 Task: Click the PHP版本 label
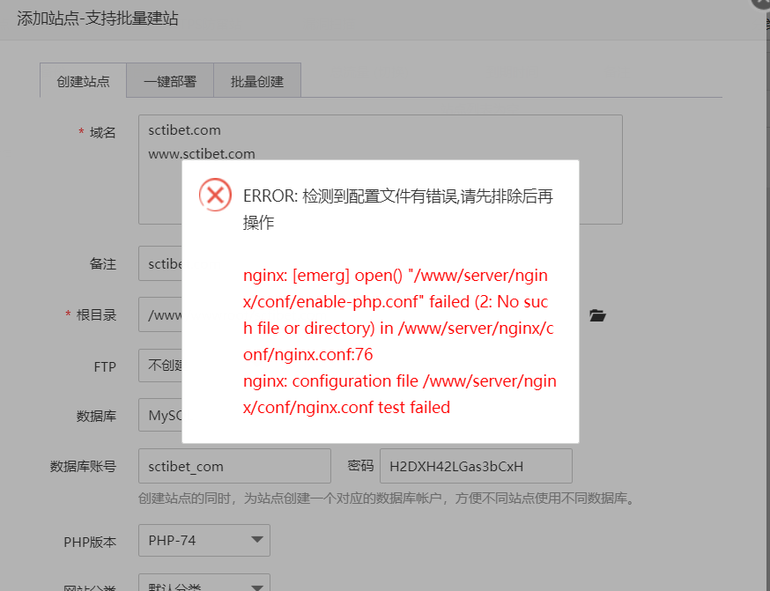click(90, 542)
